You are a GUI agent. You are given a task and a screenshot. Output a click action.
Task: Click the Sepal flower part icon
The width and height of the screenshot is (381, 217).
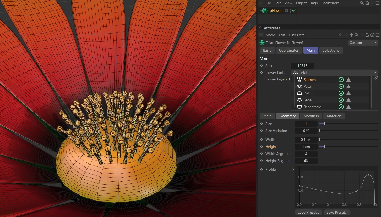pyautogui.click(x=300, y=100)
